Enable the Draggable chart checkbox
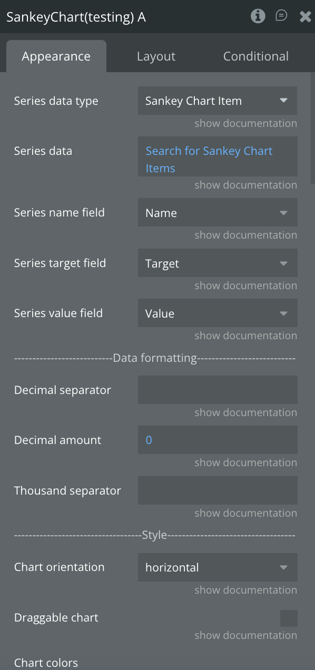 pyautogui.click(x=289, y=618)
